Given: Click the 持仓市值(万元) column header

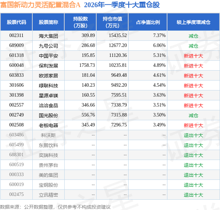Looking at the screenshot, I should click(112, 22).
